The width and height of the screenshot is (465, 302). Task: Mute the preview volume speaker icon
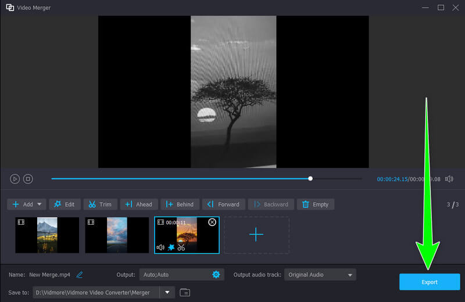click(x=449, y=179)
